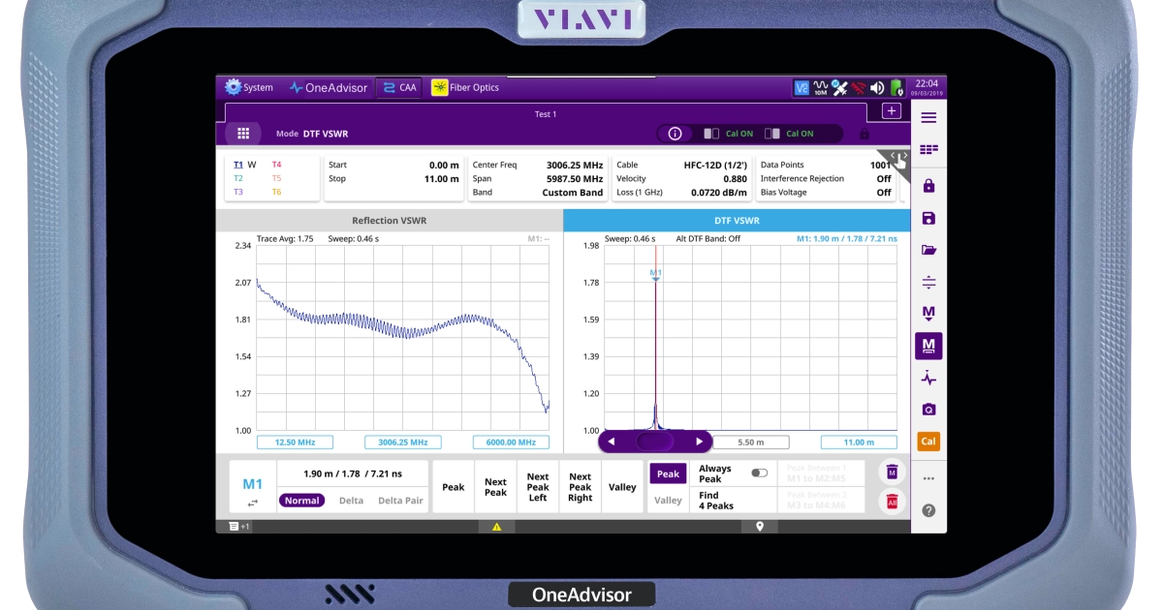Open the trace/waveform sidebar tool
This screenshot has height=610, width=1163.
coord(927,378)
